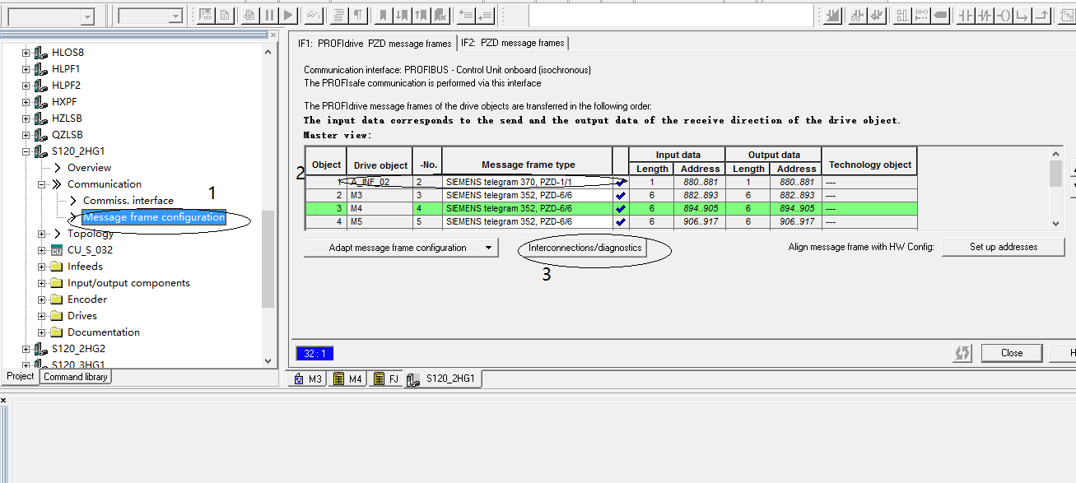Click the coil -( )- ladder icon

pyautogui.click(x=1004, y=15)
